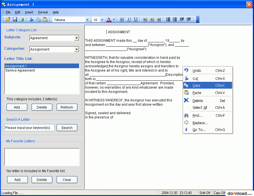254x196 pixels.
Task: Open the Format menu
Action: coord(43,12)
